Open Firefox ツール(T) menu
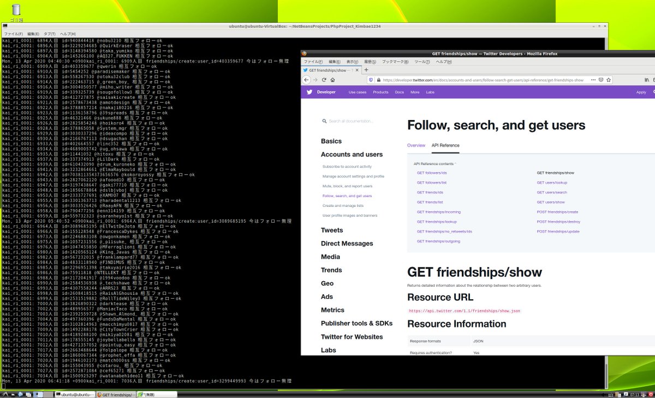The width and height of the screenshot is (655, 398). tap(422, 62)
